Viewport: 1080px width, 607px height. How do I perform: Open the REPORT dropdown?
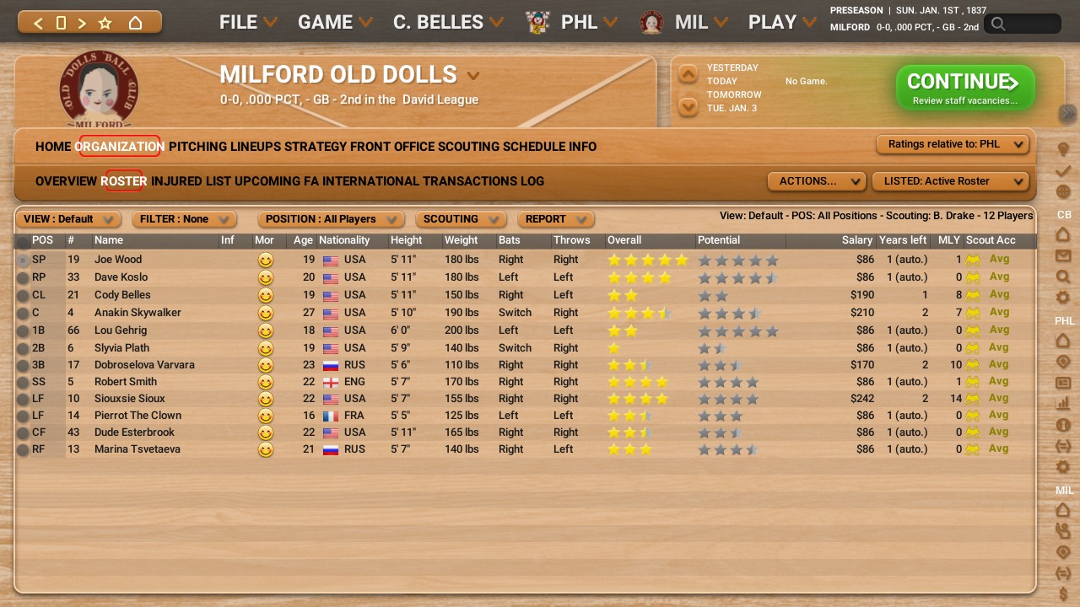(555, 219)
